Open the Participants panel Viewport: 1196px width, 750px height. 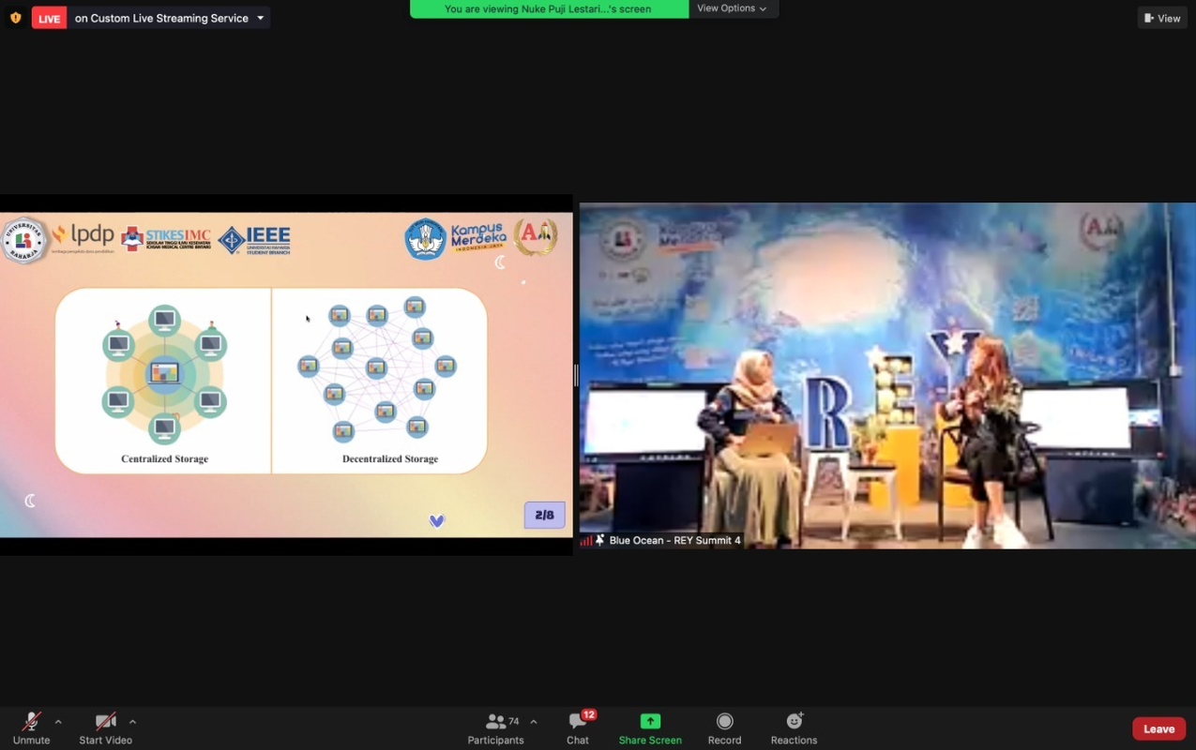(495, 727)
